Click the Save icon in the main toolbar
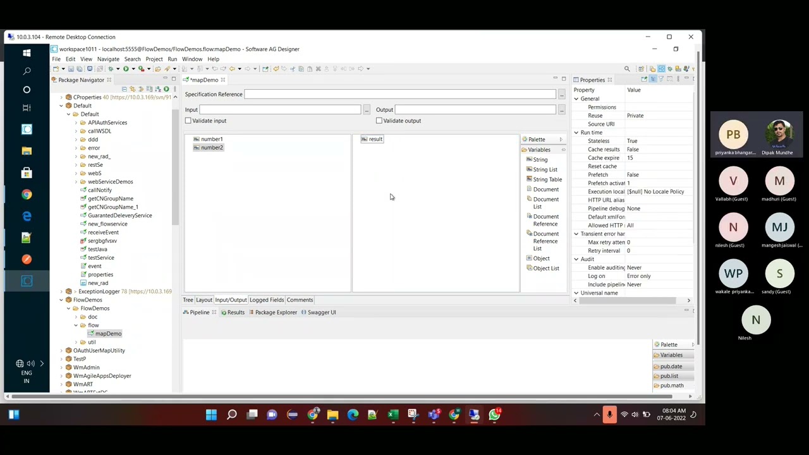The height and width of the screenshot is (455, 809). click(x=70, y=69)
